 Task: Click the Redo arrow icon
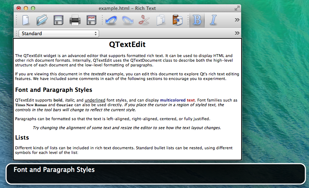click(127, 20)
